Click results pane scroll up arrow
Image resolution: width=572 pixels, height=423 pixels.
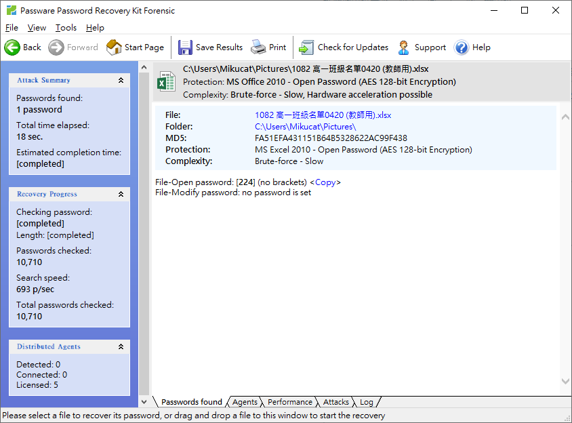565,117
